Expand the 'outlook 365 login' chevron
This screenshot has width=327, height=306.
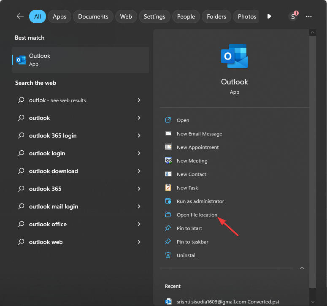tap(139, 135)
